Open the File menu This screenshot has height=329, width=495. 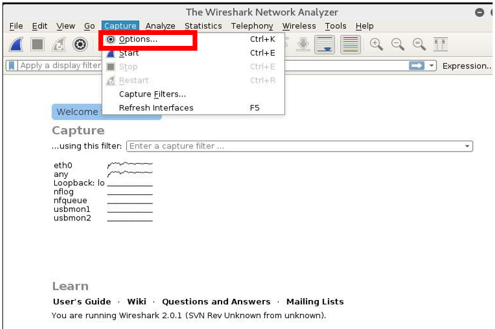[16, 26]
